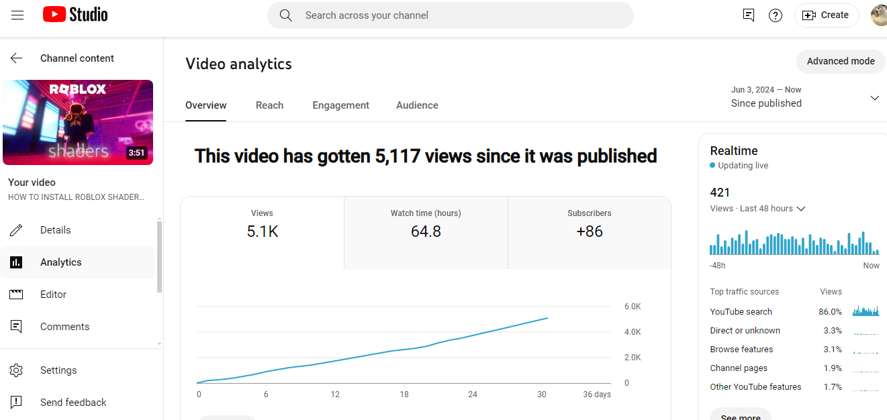
Task: Click the Analytics bar chart icon
Action: click(17, 262)
